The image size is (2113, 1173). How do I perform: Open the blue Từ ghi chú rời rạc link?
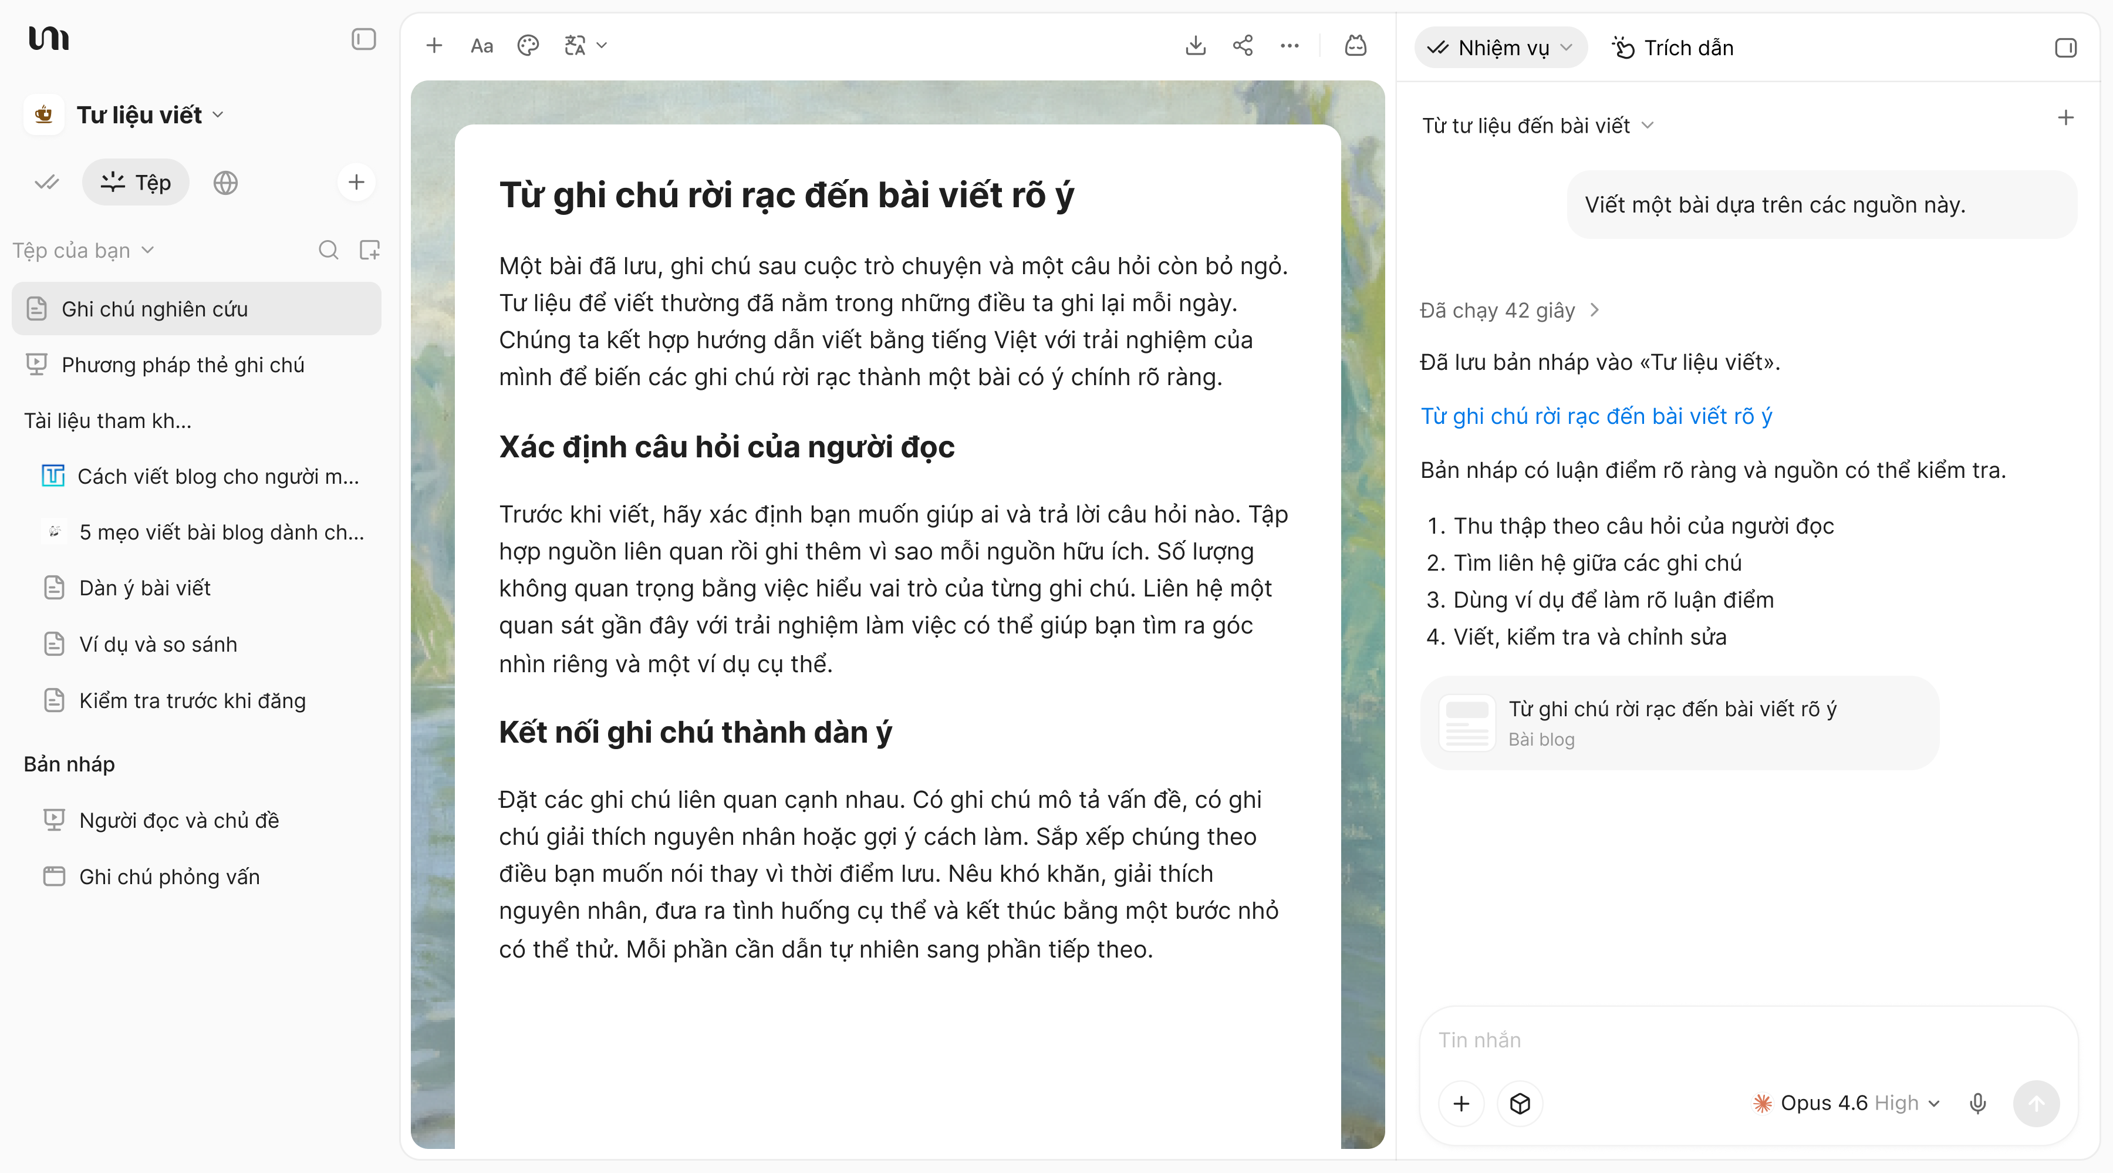click(x=1596, y=416)
